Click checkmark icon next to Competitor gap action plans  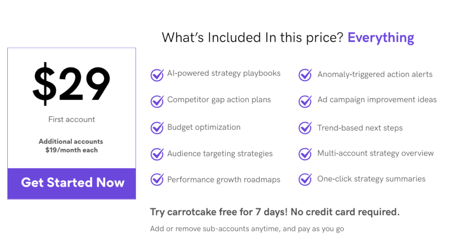pos(157,101)
